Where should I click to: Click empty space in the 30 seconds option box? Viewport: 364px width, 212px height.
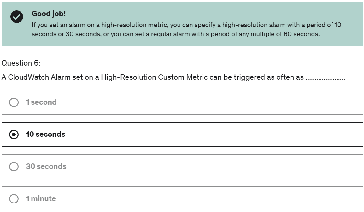(x=209, y=167)
